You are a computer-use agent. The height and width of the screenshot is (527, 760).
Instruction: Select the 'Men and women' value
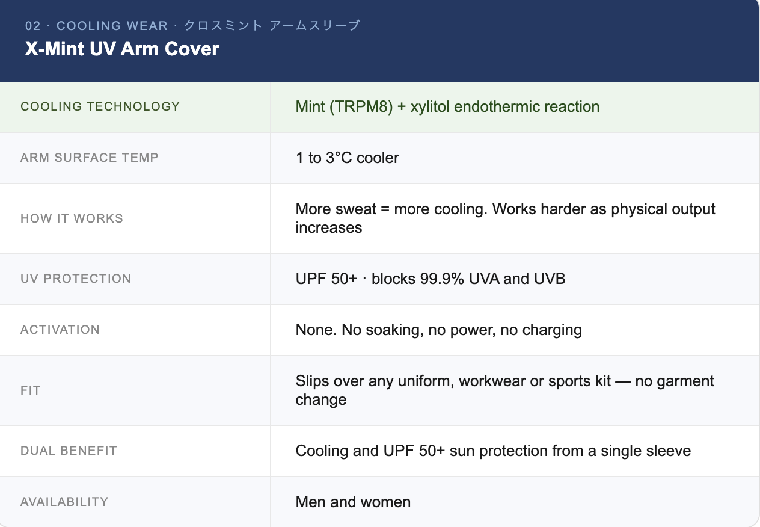(x=353, y=502)
